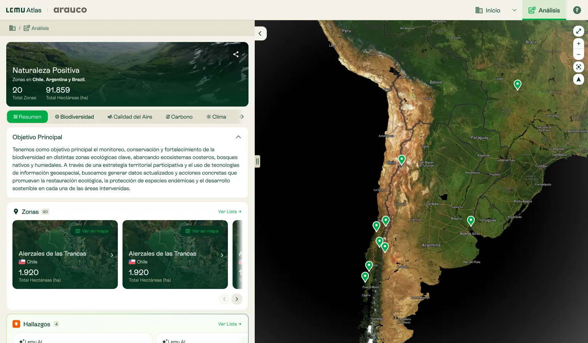The image size is (588, 343).
Task: Zoom out on the map
Action: pyautogui.click(x=579, y=54)
